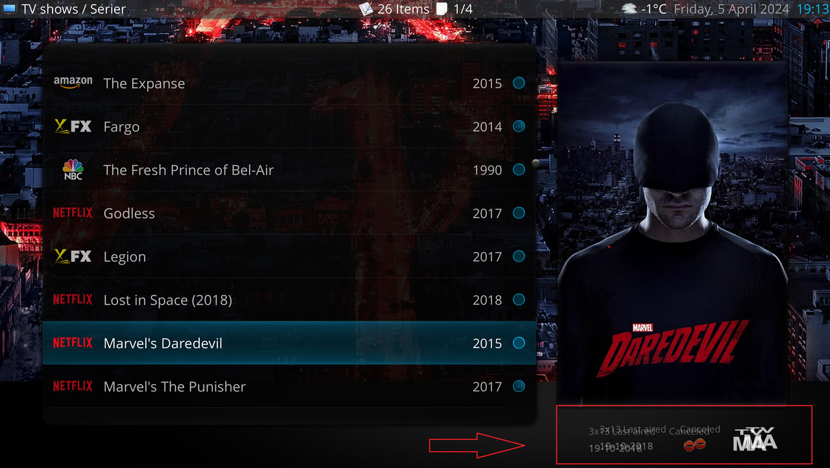This screenshot has height=468, width=830.
Task: Click the TV-MA rating icon
Action: tap(755, 439)
